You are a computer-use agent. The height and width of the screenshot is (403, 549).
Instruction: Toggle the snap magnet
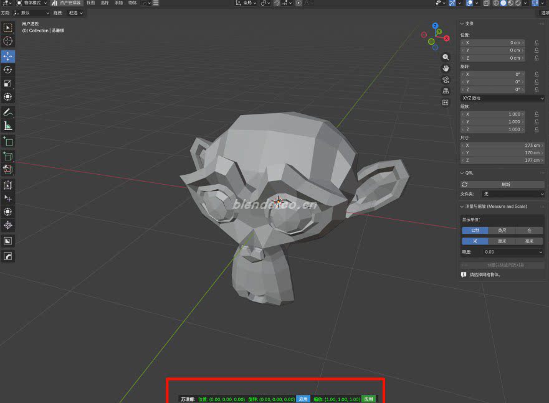point(277,3)
